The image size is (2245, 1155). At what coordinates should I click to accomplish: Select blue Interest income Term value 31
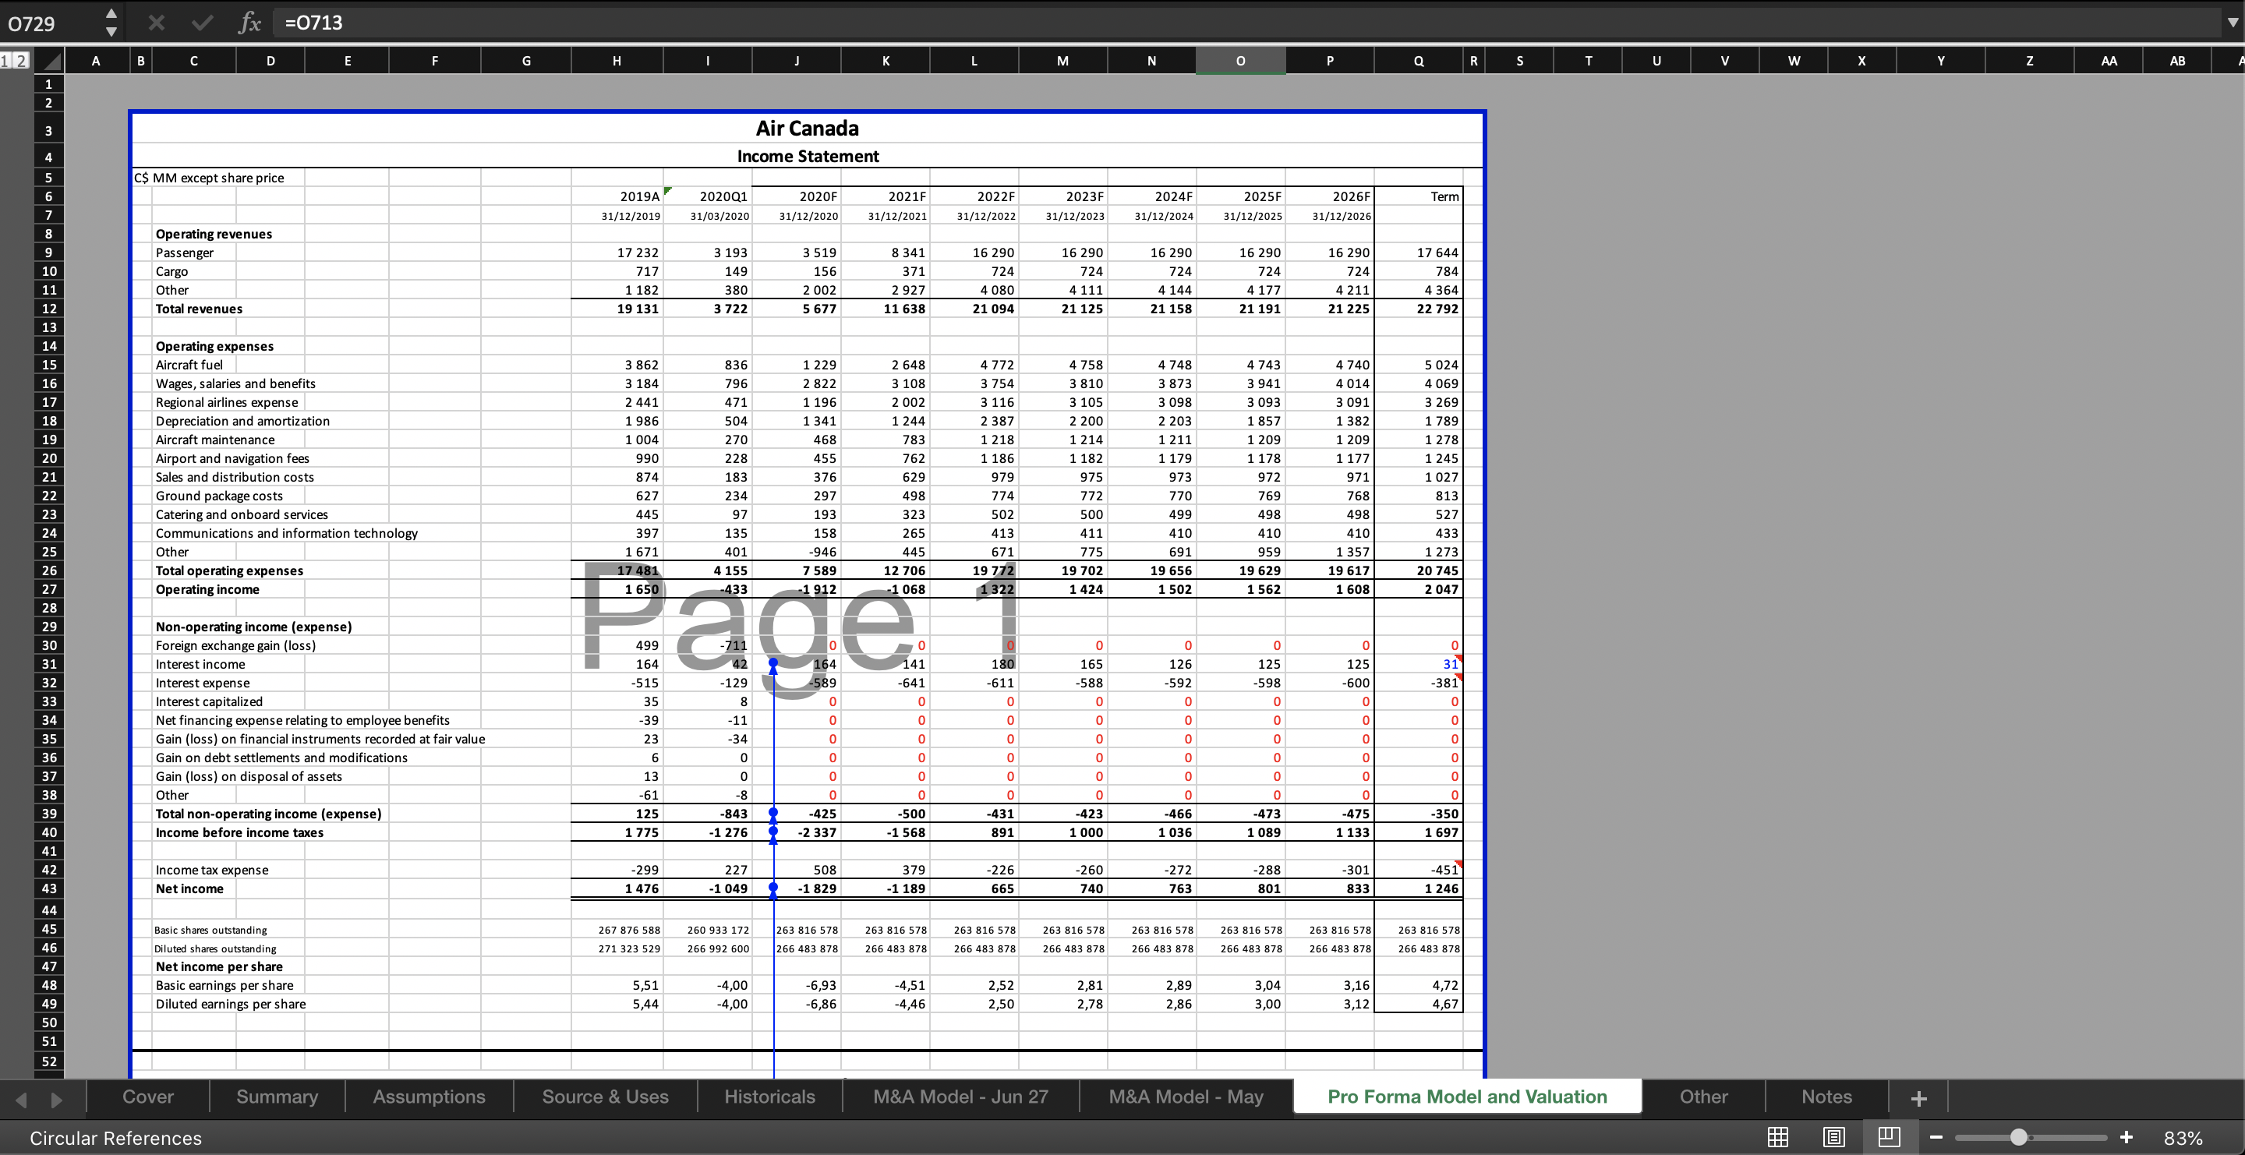pyautogui.click(x=1418, y=664)
